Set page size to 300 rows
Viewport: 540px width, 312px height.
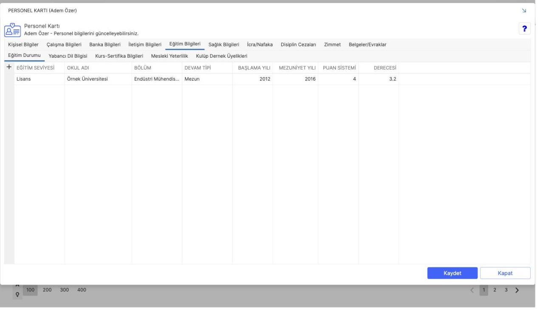[x=64, y=290]
